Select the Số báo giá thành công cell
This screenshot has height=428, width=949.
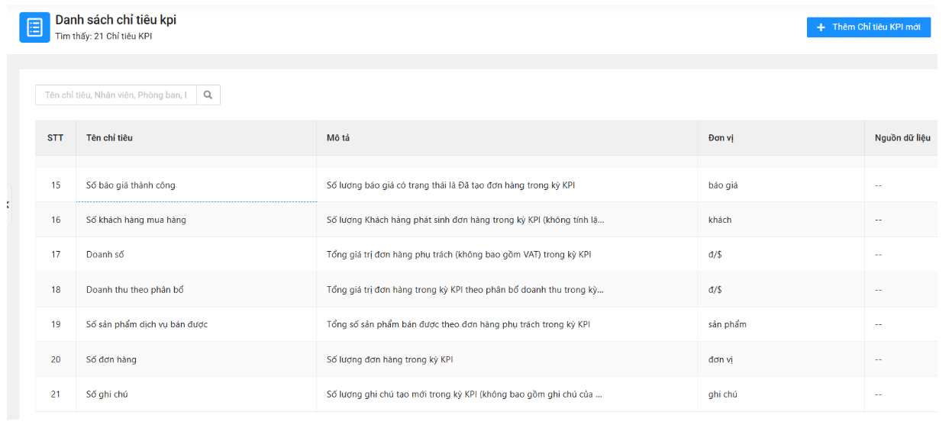tap(196, 185)
